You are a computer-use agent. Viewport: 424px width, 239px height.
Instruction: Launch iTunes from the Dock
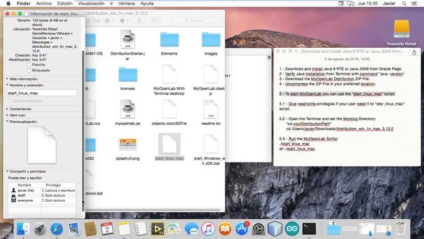pos(208,229)
